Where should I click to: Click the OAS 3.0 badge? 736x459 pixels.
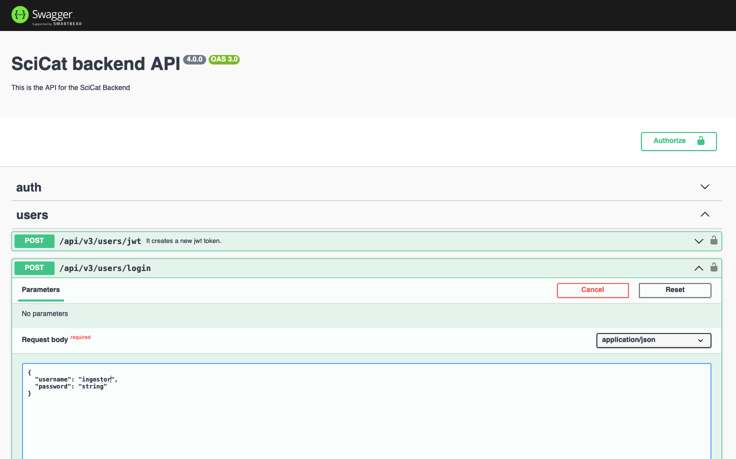click(x=224, y=59)
